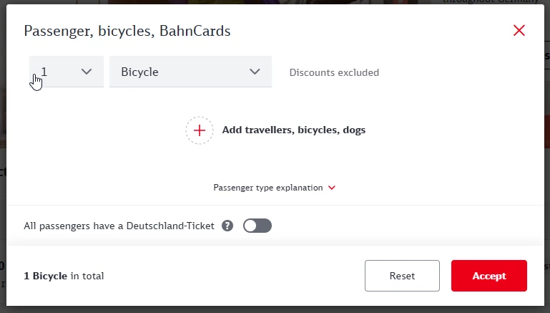
Task: Open the passenger count dropdown showing 1
Action: 67,72
